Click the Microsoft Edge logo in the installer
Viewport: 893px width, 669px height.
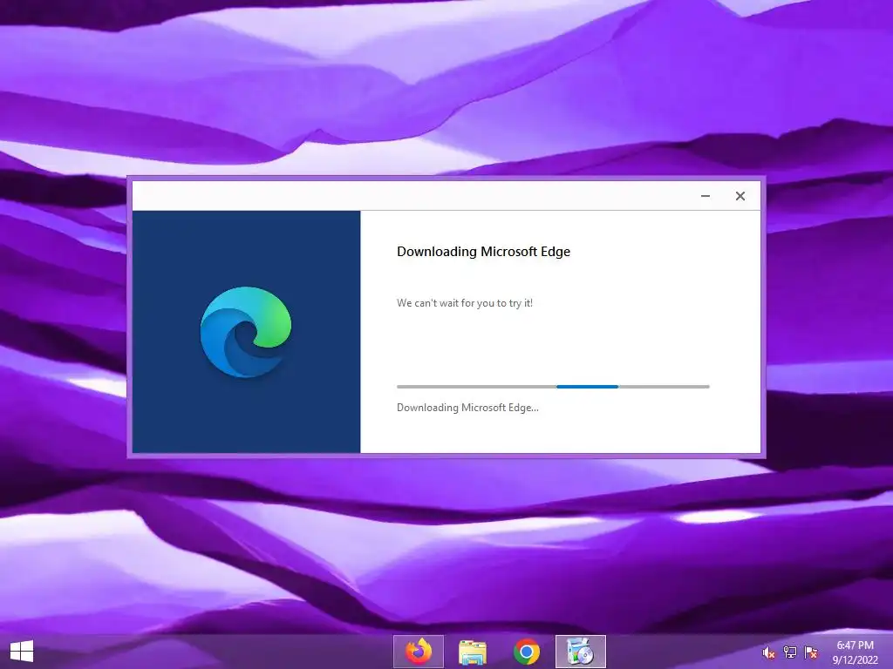[245, 332]
